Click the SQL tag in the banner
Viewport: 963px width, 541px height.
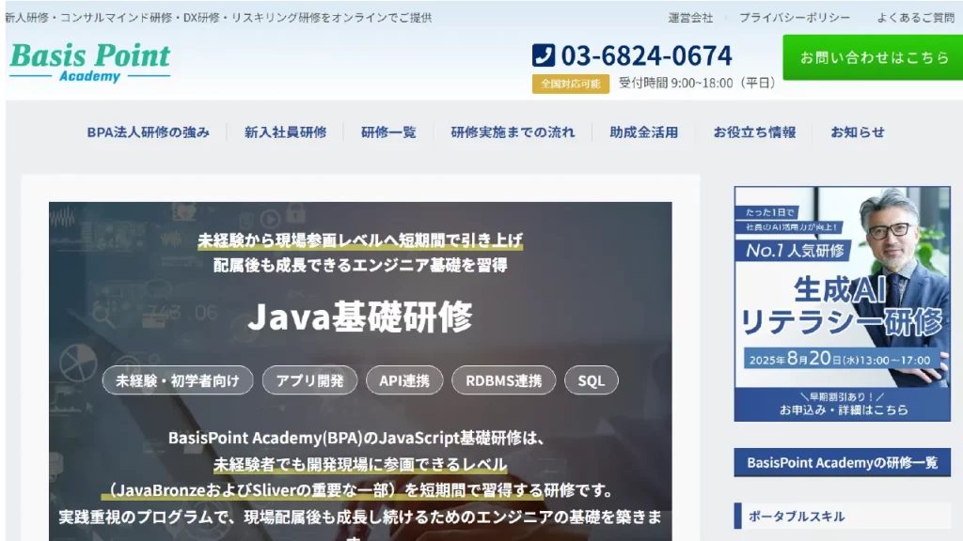[591, 379]
